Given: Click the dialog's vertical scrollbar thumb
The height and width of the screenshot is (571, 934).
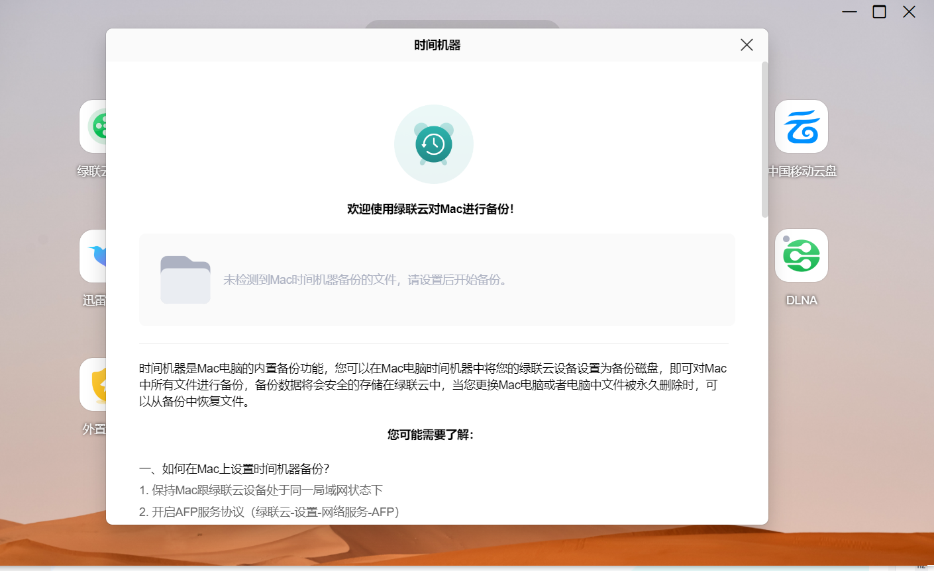Looking at the screenshot, I should (x=765, y=140).
